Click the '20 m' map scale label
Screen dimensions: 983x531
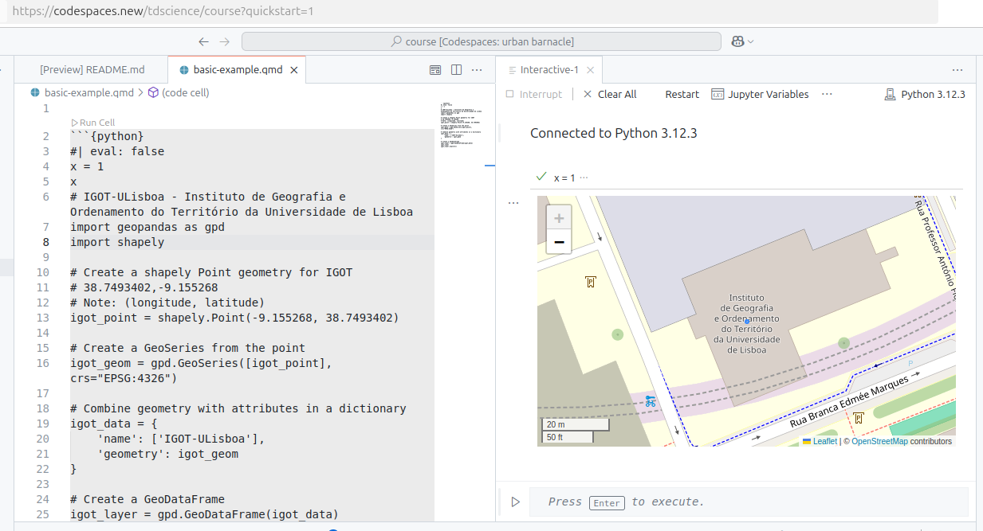click(556, 425)
